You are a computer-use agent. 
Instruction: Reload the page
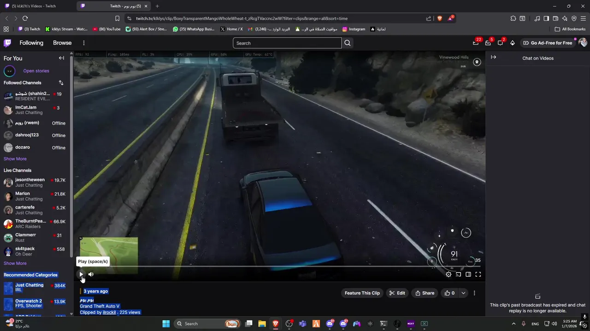tap(25, 18)
